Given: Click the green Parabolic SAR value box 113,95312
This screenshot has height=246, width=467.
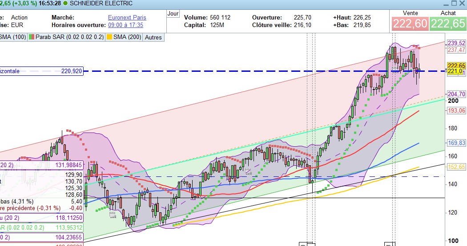Looking at the screenshot, I should 41,227.
